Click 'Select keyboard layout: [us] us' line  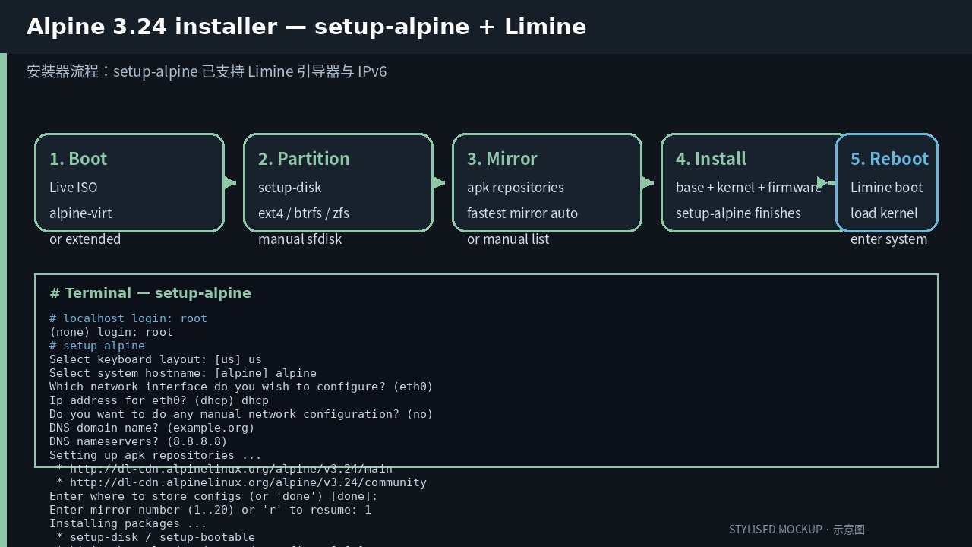point(156,359)
